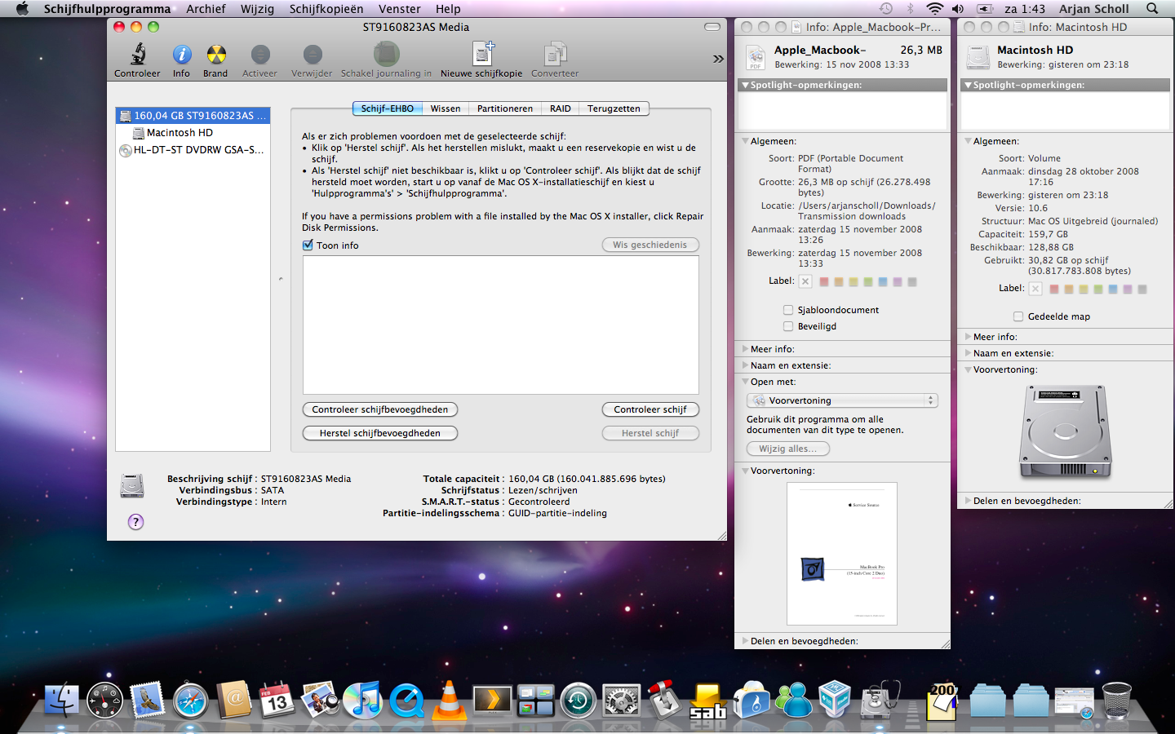Click the Wijzig alles... button

tap(787, 449)
